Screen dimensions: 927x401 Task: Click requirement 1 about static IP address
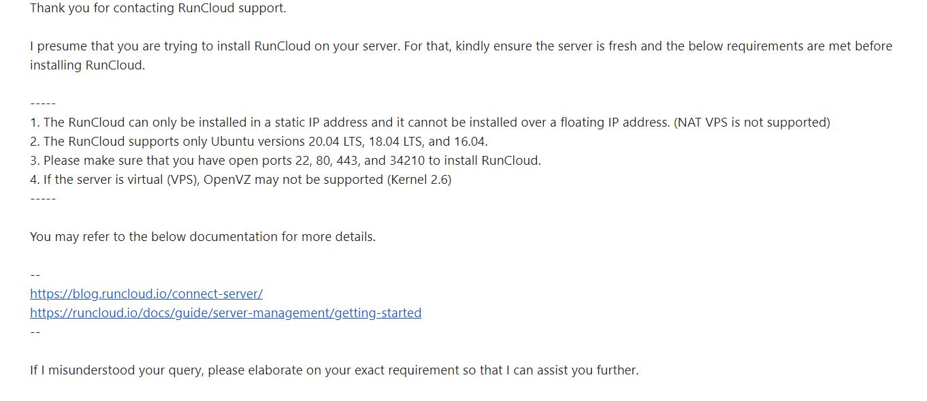click(x=430, y=123)
